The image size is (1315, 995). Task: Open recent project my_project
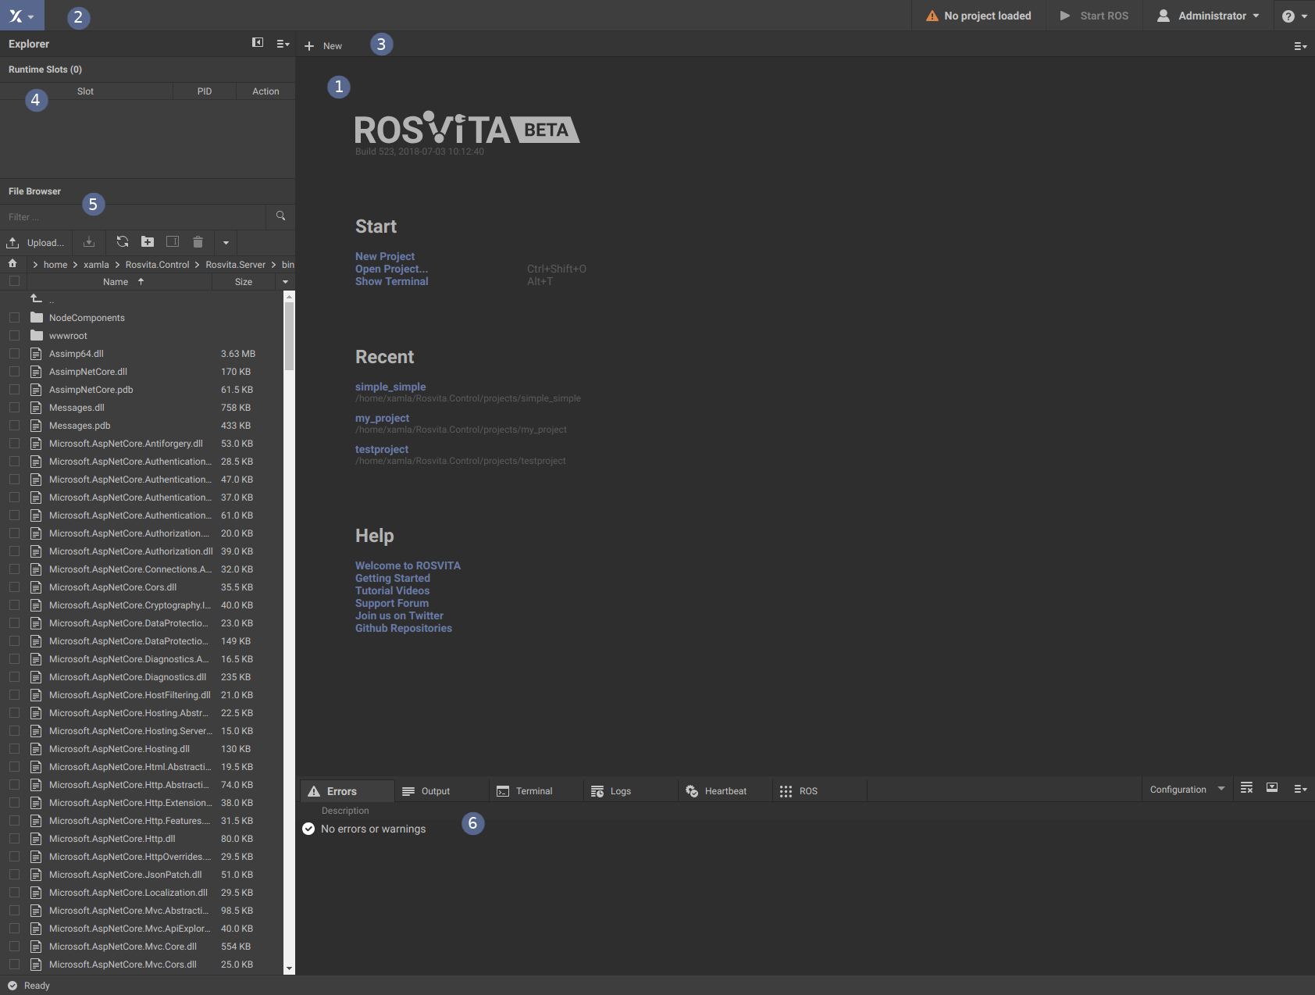click(x=382, y=418)
